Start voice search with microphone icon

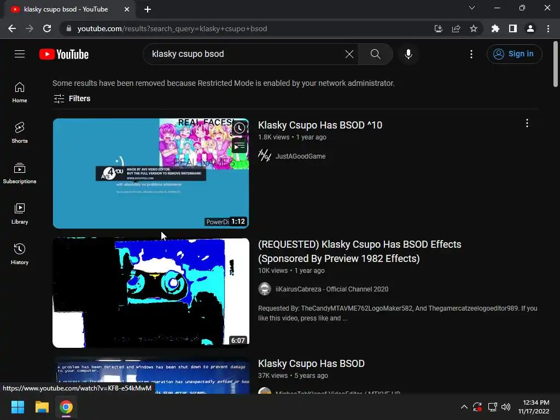(408, 54)
